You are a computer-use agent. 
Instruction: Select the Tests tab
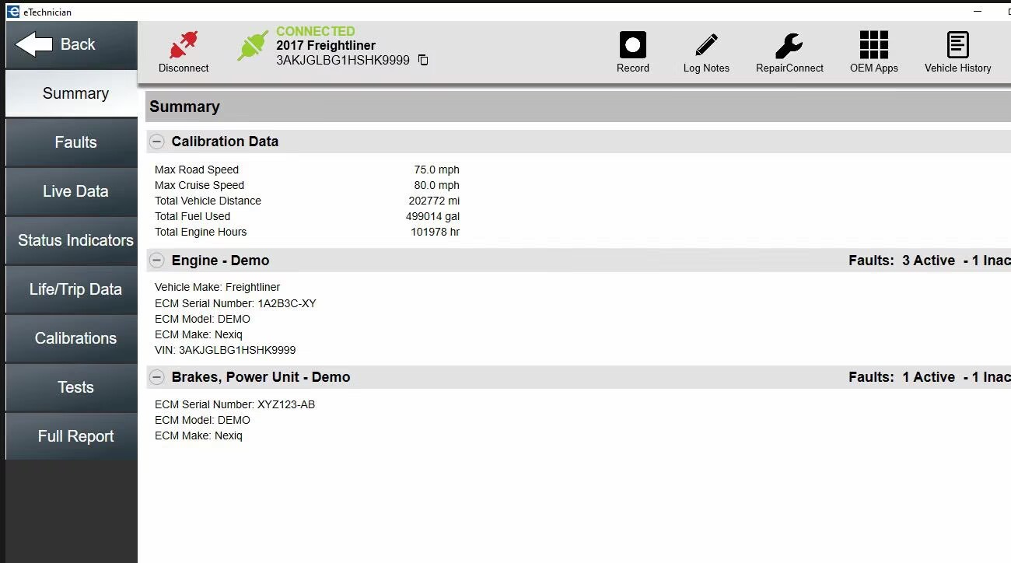[75, 387]
